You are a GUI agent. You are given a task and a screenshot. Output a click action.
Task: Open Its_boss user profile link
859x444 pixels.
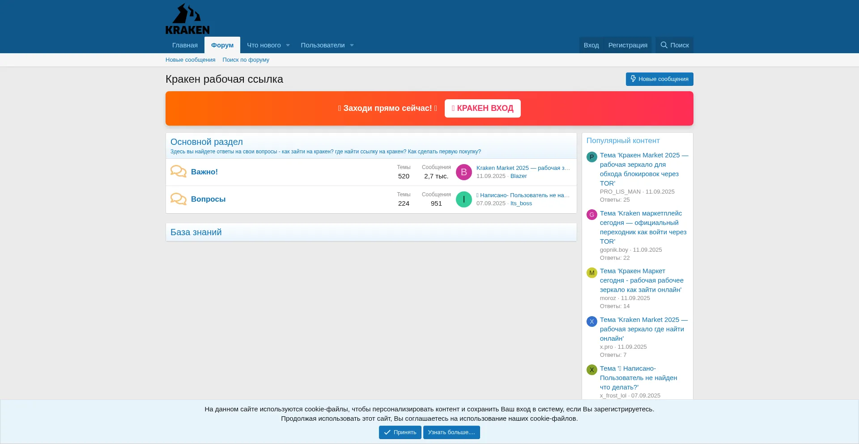pyautogui.click(x=521, y=203)
